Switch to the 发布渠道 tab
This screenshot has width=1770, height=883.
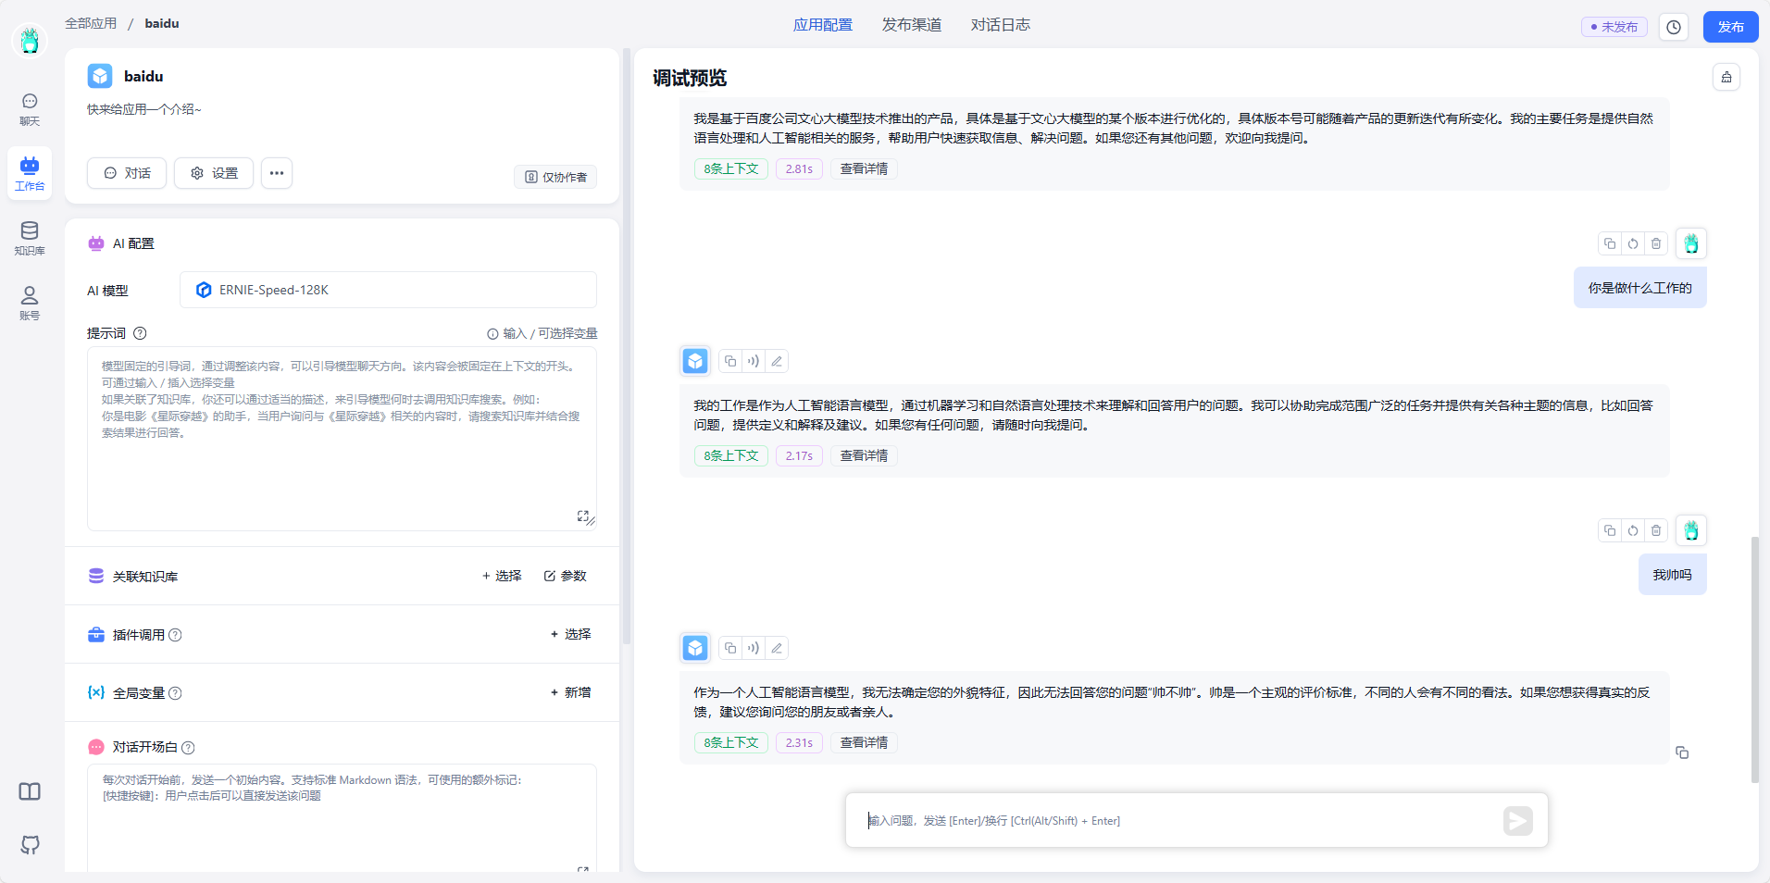click(x=911, y=25)
